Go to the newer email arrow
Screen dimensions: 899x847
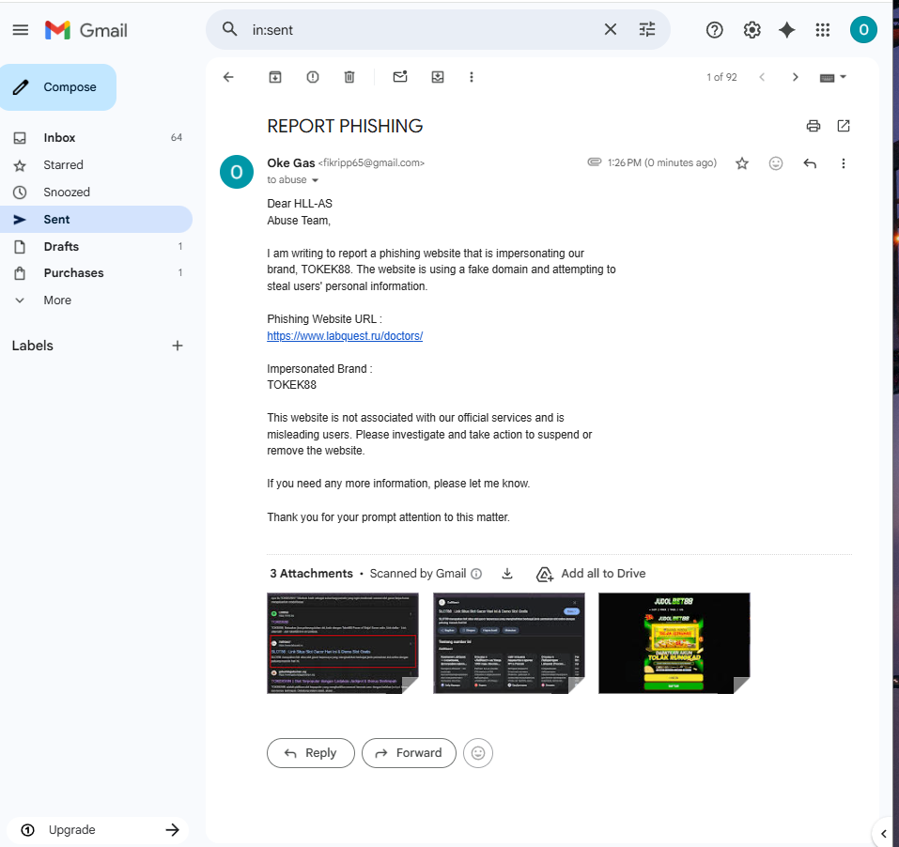click(x=762, y=77)
